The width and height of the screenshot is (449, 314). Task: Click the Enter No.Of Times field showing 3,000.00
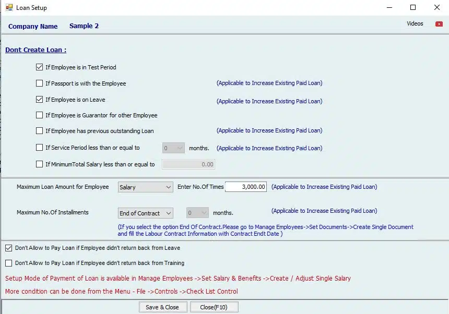click(x=246, y=187)
